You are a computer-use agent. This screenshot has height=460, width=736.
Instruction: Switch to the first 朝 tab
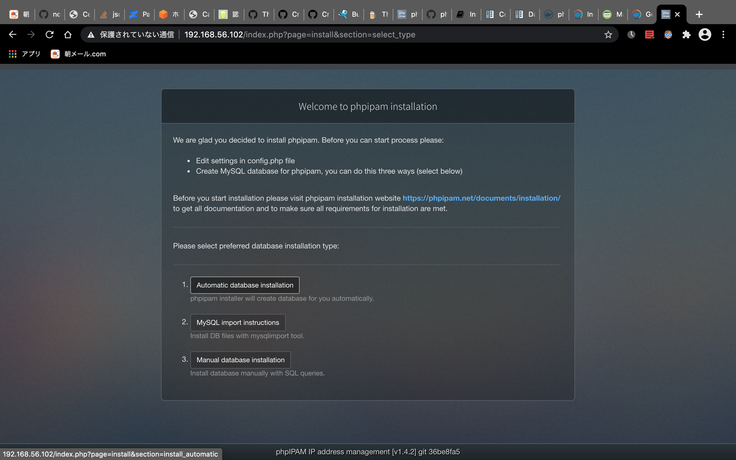19,14
